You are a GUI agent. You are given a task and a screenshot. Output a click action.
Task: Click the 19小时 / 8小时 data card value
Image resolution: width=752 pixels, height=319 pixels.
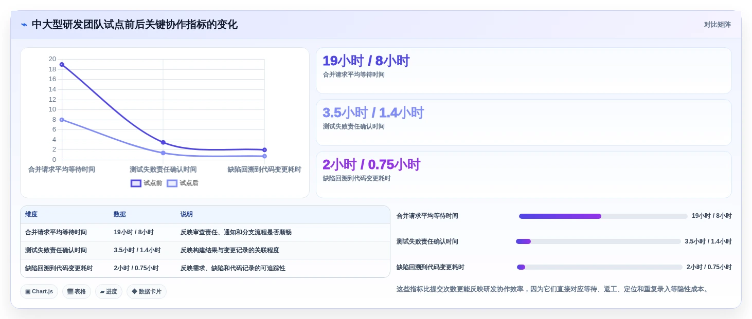click(x=366, y=61)
